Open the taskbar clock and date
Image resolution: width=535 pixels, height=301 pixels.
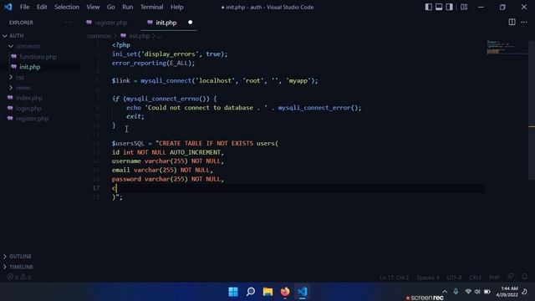coord(507,292)
